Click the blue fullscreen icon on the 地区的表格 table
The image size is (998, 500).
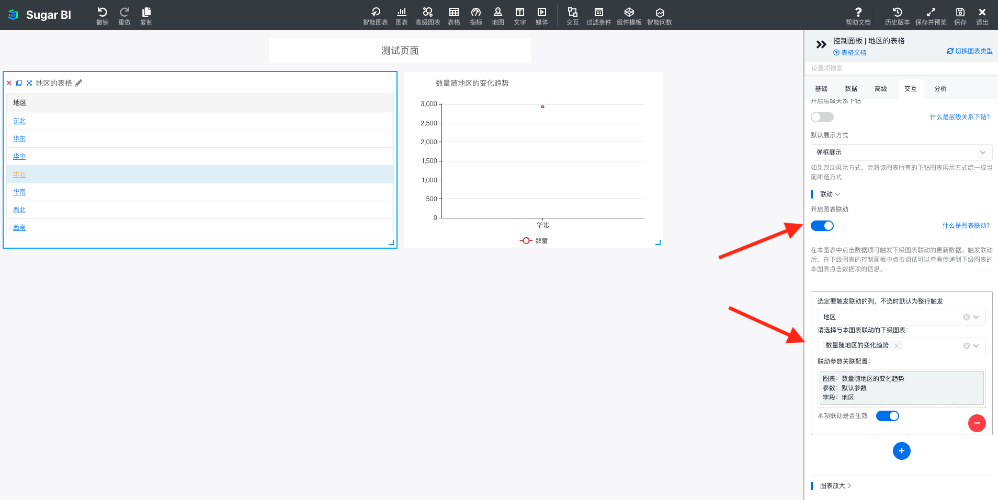[x=29, y=83]
